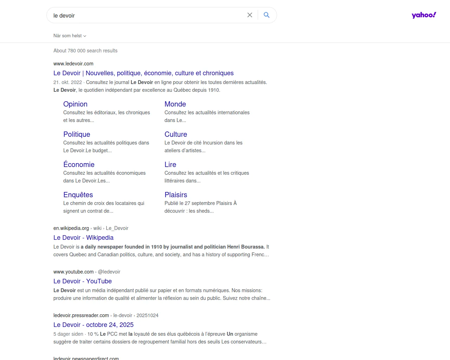Click the YouTube snippet 'média indépendant publié'
The image size is (450, 360).
click(x=162, y=294)
